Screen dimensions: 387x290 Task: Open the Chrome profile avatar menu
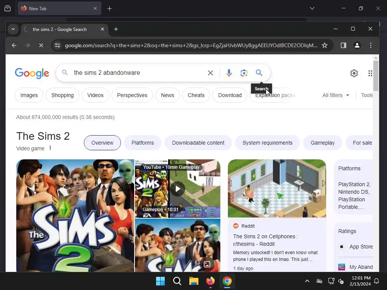[357, 45]
